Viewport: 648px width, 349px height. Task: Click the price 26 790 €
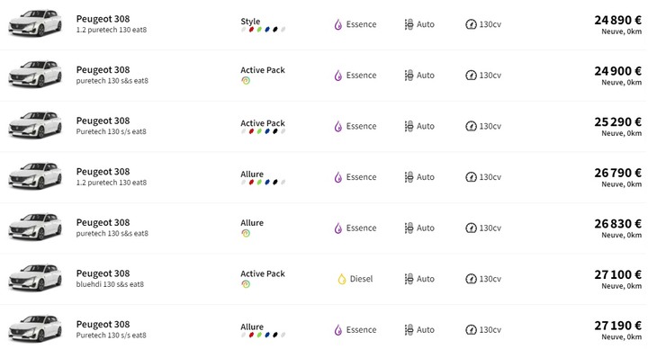click(617, 173)
